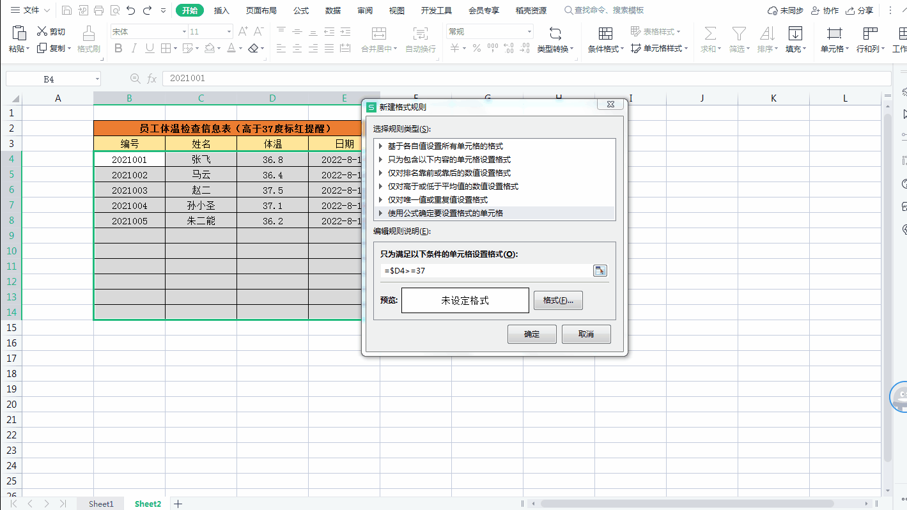The image size is (907, 510).
Task: Click the Print icon in the quick access bar
Action: pyautogui.click(x=98, y=10)
